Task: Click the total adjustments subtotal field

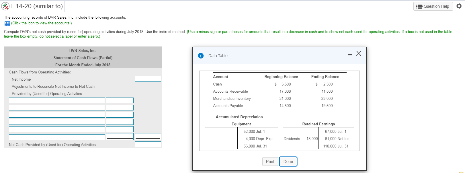Action: coord(148,136)
